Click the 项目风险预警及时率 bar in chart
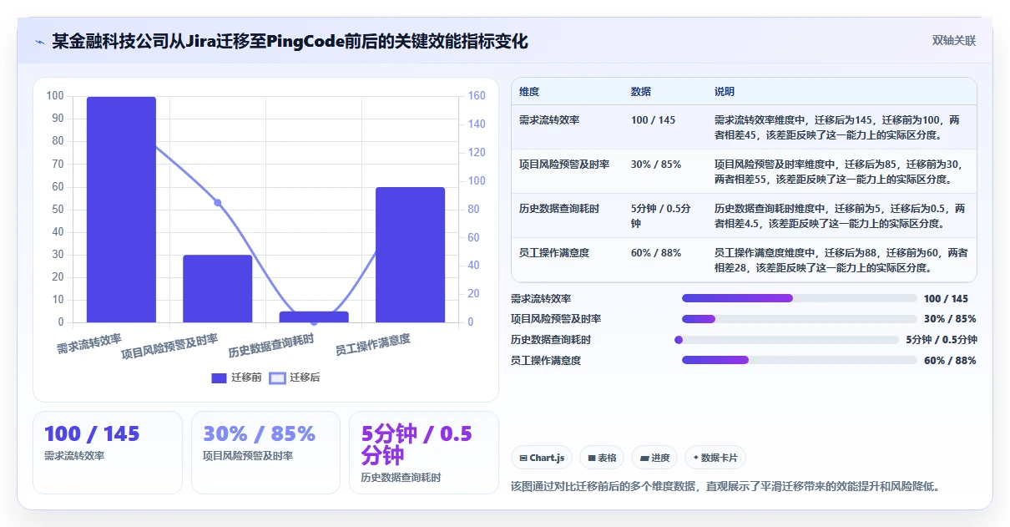The image size is (1010, 527). (218, 289)
